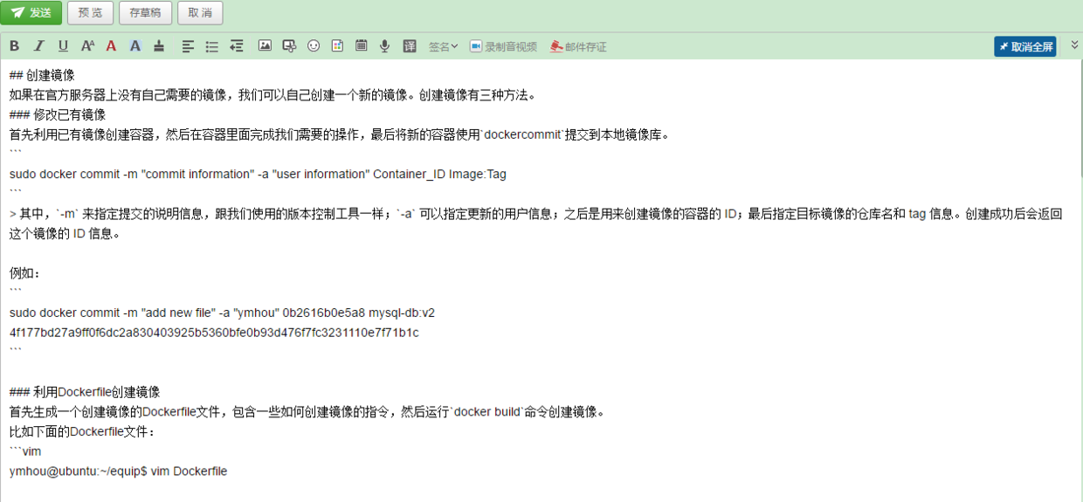This screenshot has width=1083, height=502.
Task: Click the indent decrease icon
Action: (237, 46)
